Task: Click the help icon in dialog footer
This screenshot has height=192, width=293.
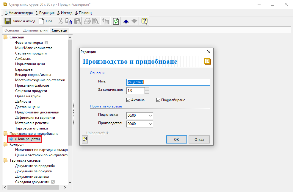Action: pos(84,139)
